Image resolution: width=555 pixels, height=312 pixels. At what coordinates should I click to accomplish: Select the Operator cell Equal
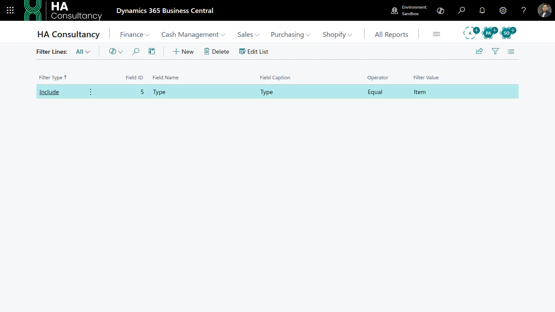tap(375, 92)
